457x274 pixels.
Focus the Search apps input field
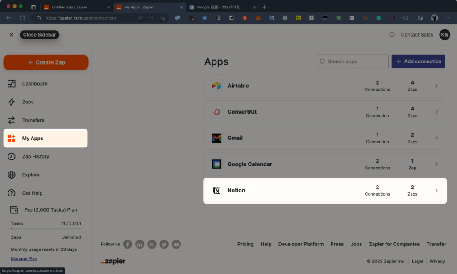pyautogui.click(x=352, y=61)
